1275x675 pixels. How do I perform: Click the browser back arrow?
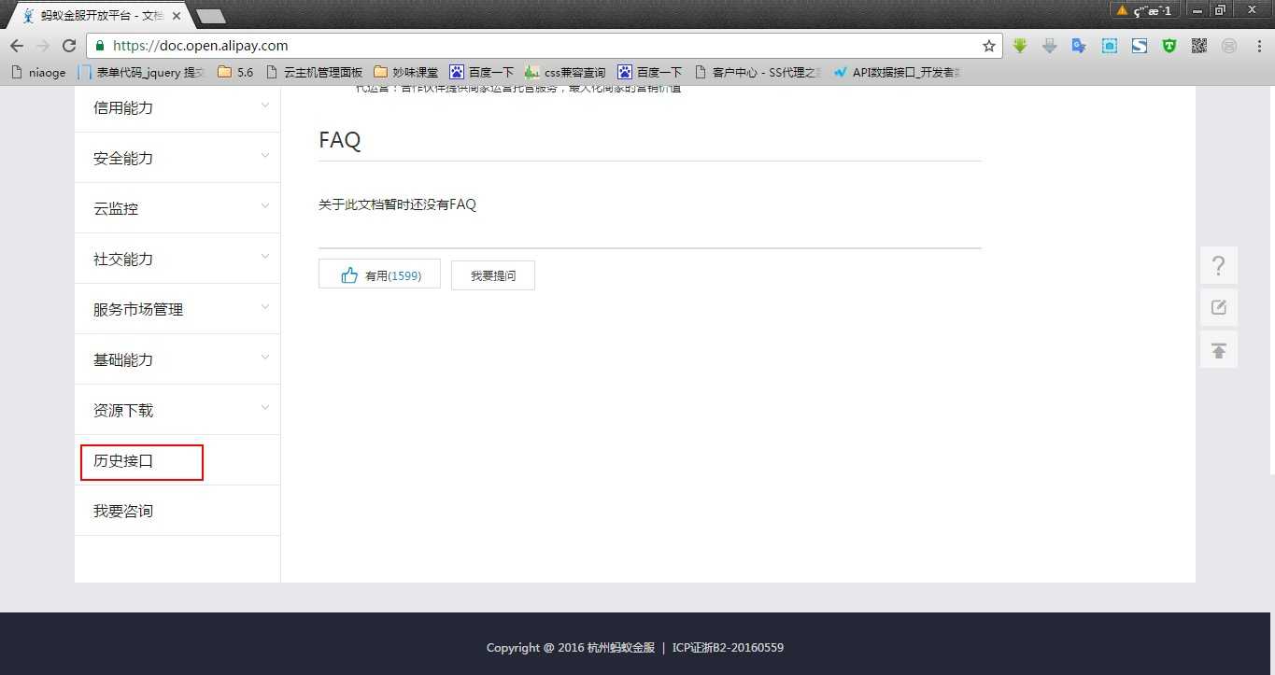16,46
